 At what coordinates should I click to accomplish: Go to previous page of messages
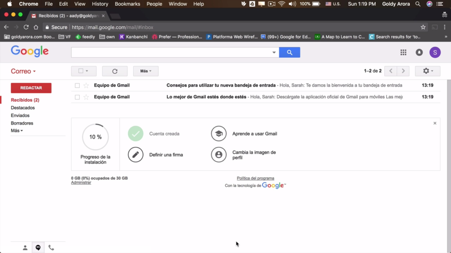[391, 71]
